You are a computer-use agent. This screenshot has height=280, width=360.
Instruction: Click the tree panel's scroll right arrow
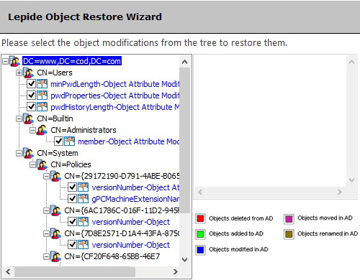(x=176, y=271)
